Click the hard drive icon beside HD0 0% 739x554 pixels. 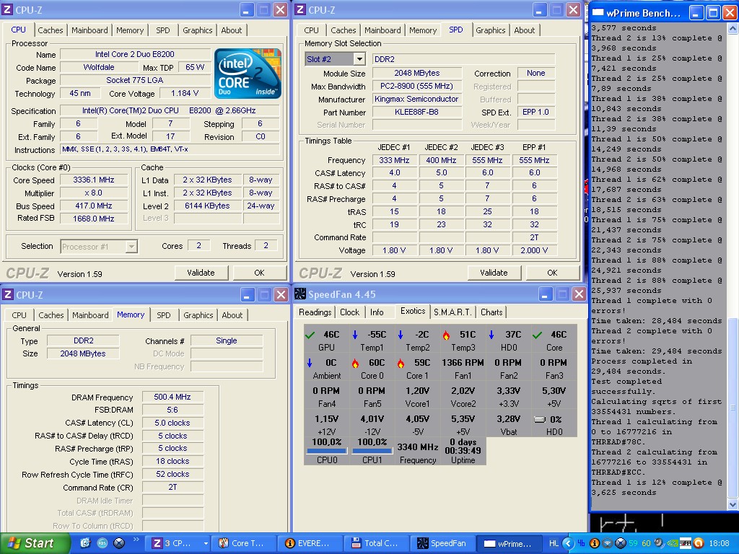[540, 419]
